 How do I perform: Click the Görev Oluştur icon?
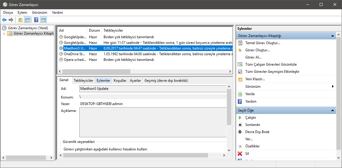(x=240, y=50)
